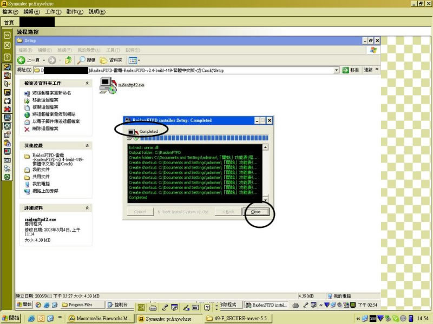433x324 pixels.
Task: Click the 搜尋 search magnifier toolbar button
Action: pos(86,60)
